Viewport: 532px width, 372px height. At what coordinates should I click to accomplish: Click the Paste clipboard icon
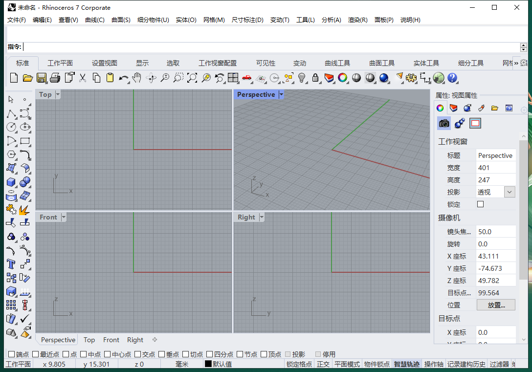110,78
